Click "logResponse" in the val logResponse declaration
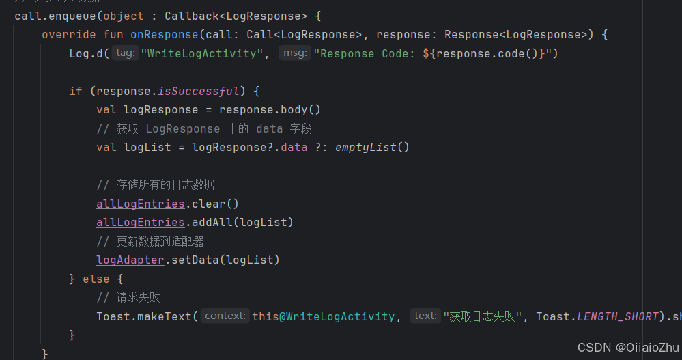This screenshot has height=360, width=682. pyautogui.click(x=161, y=110)
